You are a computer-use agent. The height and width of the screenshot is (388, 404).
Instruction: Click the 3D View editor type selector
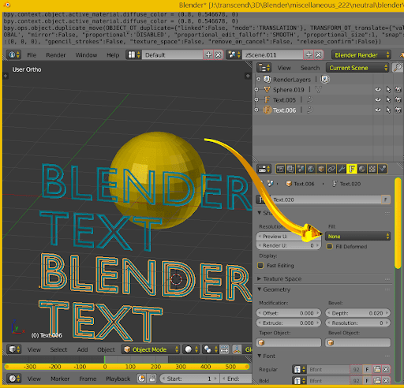pos(14,349)
